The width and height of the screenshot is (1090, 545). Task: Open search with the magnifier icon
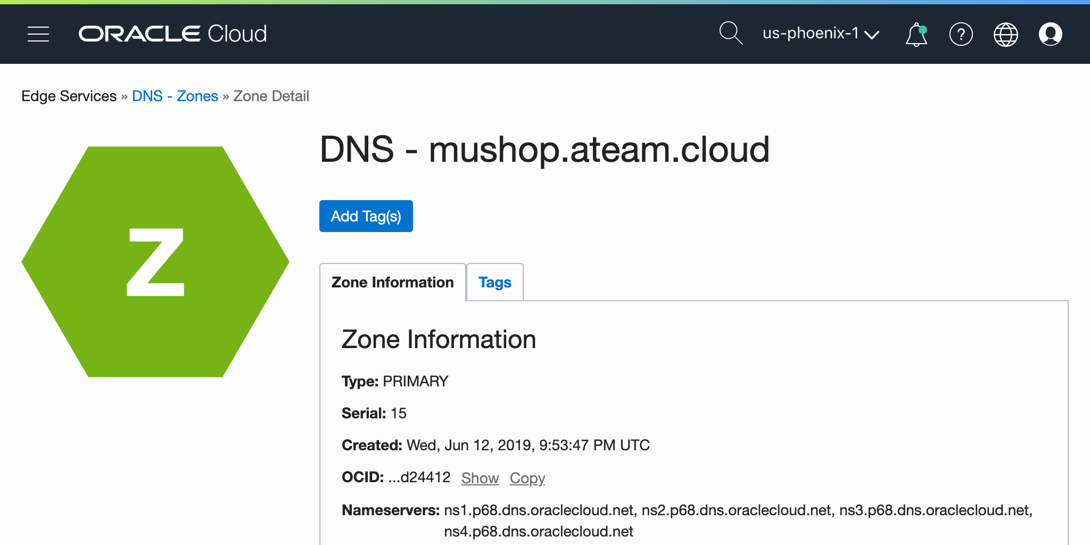click(730, 34)
